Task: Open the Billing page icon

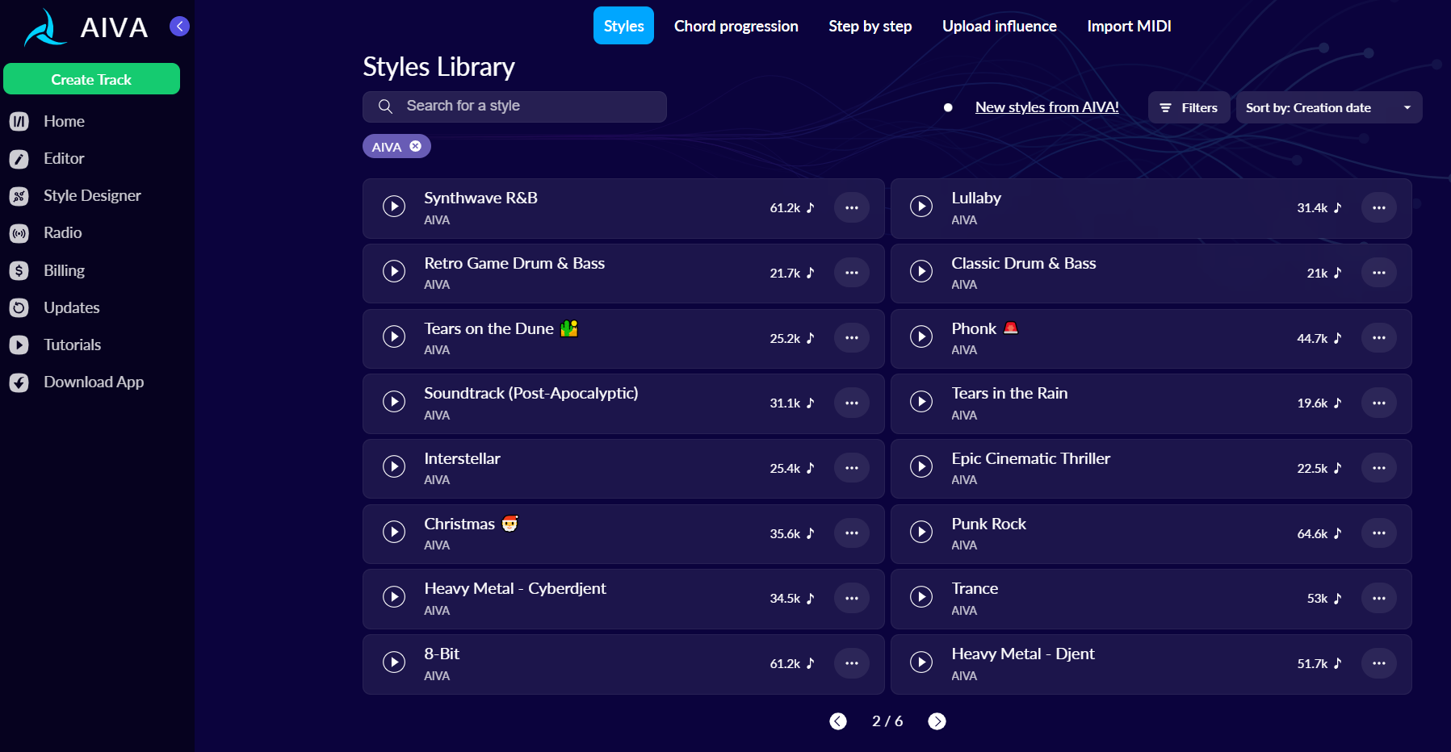Action: [x=19, y=270]
